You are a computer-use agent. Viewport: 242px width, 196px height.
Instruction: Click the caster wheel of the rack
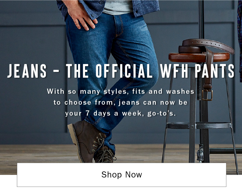tap(200, 154)
